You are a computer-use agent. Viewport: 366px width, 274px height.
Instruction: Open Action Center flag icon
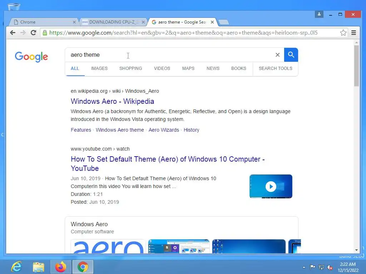312,267
